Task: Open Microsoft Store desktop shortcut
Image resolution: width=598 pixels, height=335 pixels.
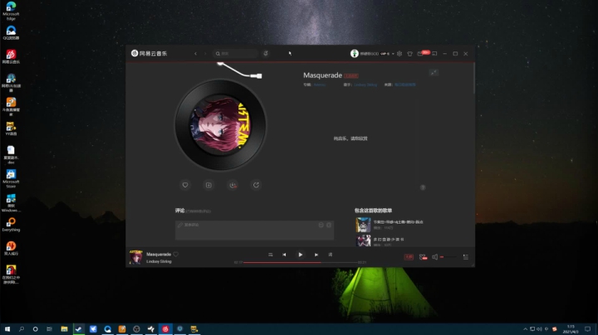Action: (11, 178)
